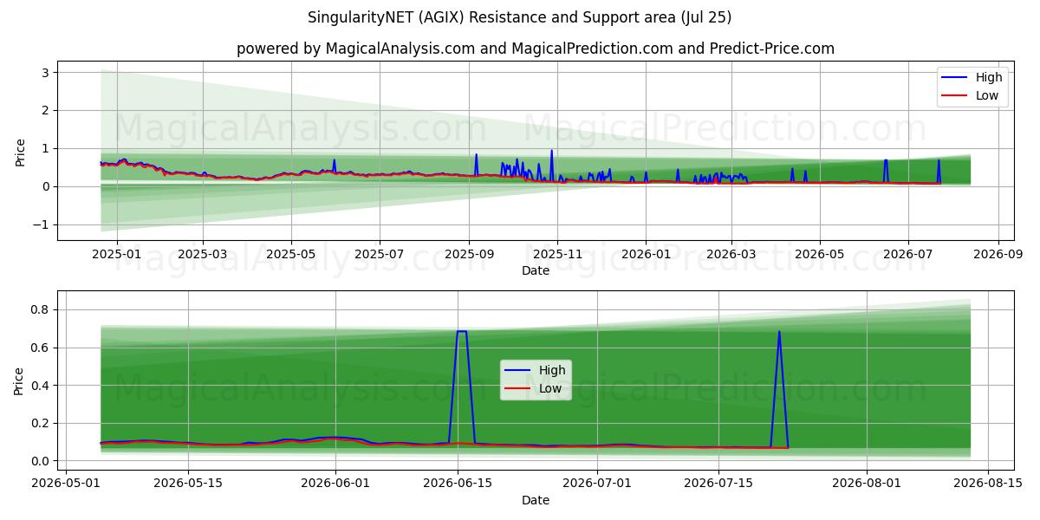Click the '2026-03' x-axis label on the top chart
Viewport: 1040px width, 520px height.
click(x=731, y=255)
